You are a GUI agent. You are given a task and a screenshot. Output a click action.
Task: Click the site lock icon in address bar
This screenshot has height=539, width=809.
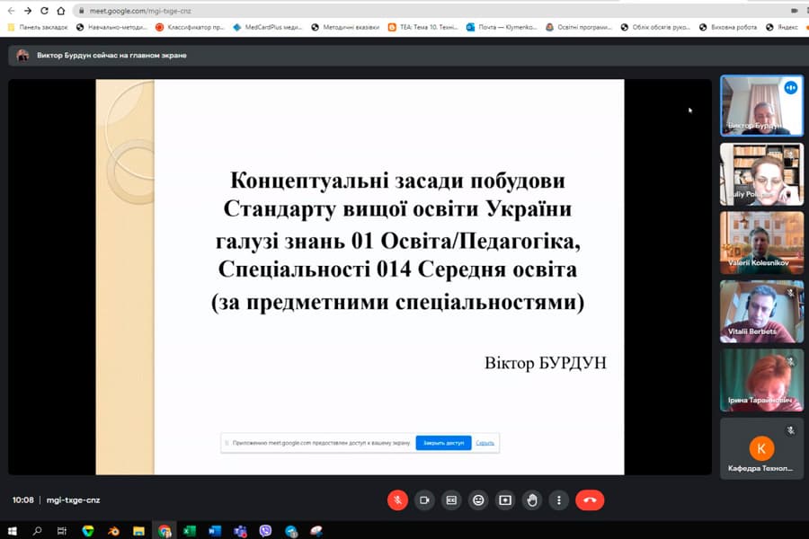coord(81,10)
